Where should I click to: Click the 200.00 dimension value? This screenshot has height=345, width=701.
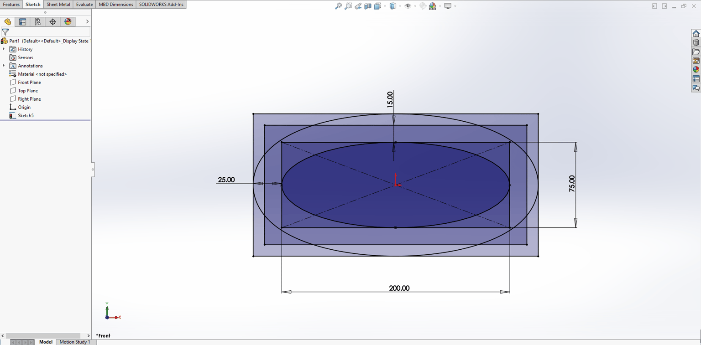tap(399, 288)
